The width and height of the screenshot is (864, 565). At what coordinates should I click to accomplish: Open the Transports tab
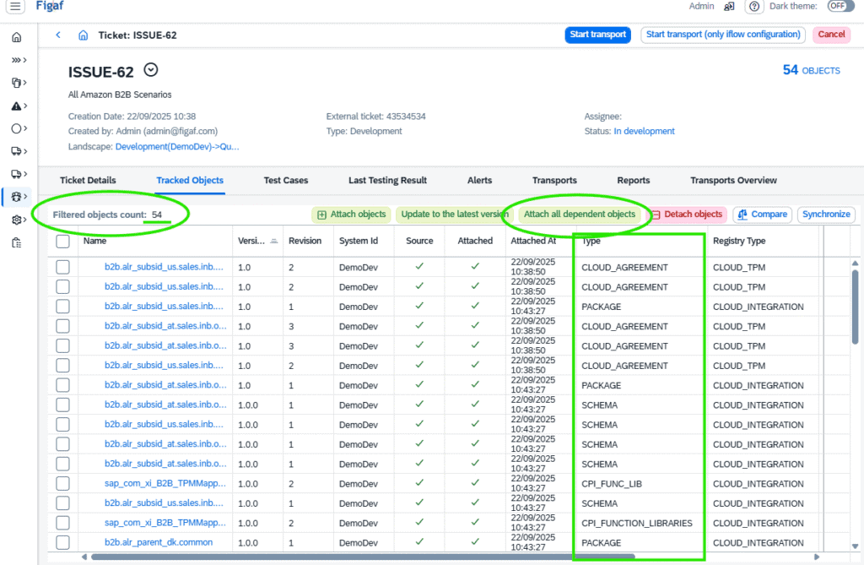tap(555, 181)
